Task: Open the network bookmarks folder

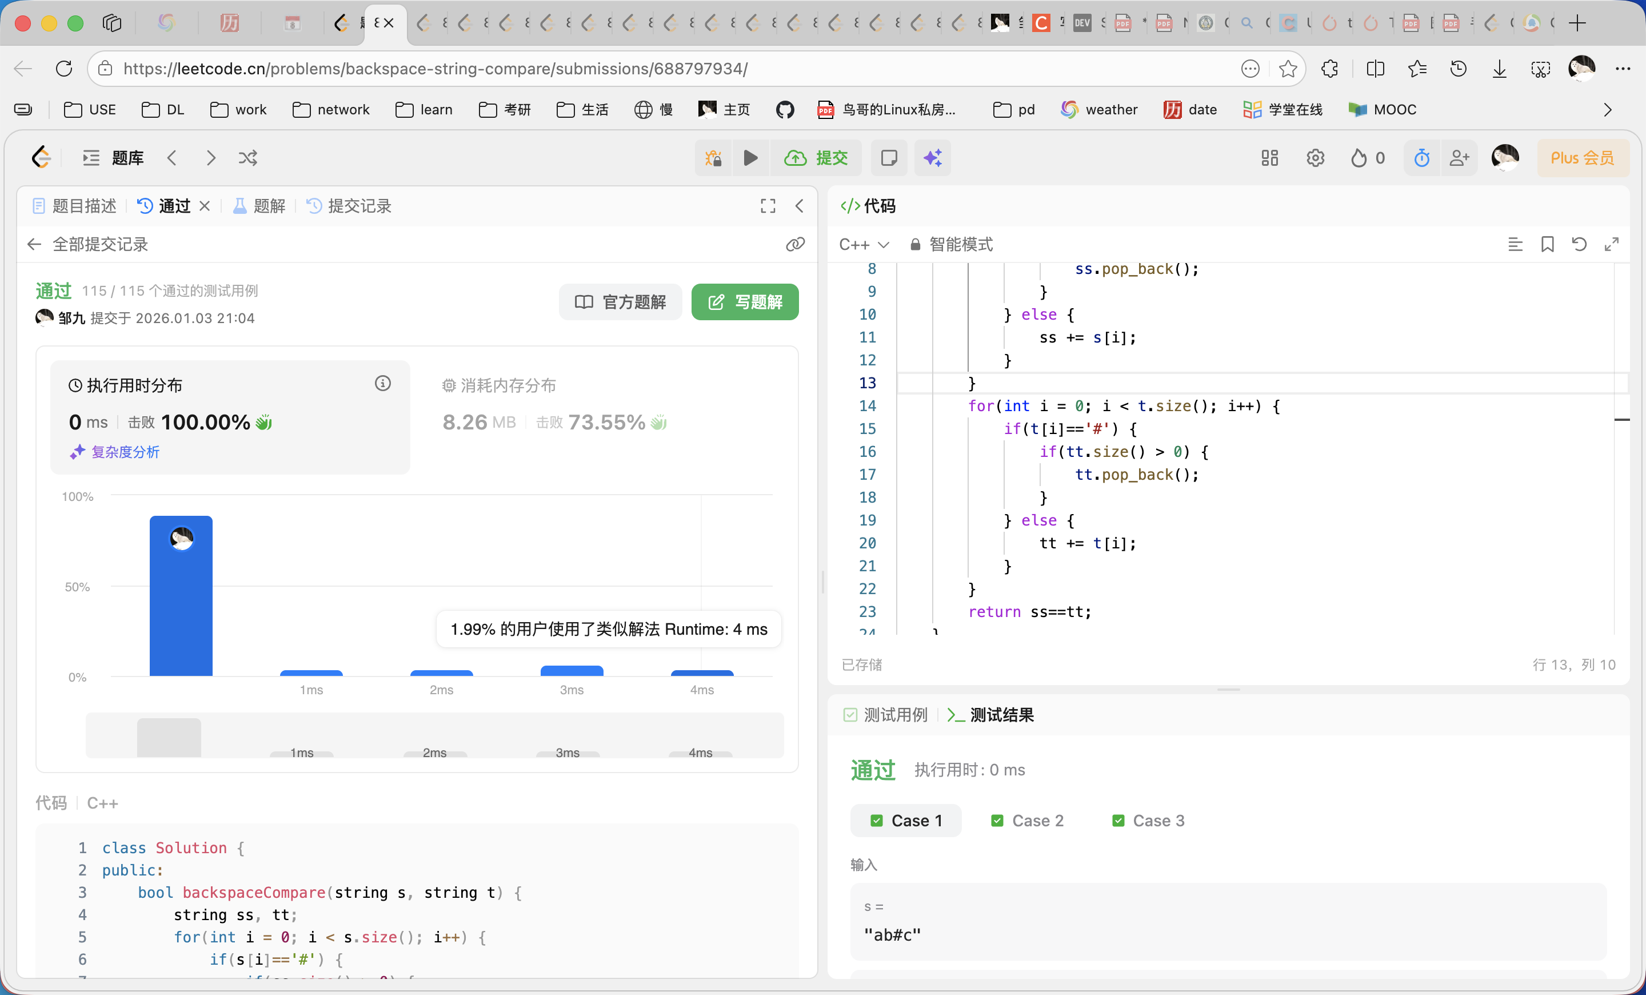Action: [x=331, y=110]
